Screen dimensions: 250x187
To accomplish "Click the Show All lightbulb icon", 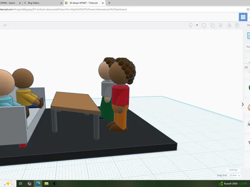I will tap(191, 25).
